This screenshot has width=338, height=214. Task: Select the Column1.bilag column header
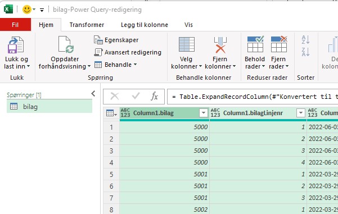154,113
